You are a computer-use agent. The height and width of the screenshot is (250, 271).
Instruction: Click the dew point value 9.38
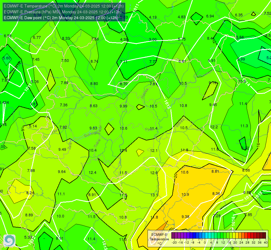click(x=185, y=217)
